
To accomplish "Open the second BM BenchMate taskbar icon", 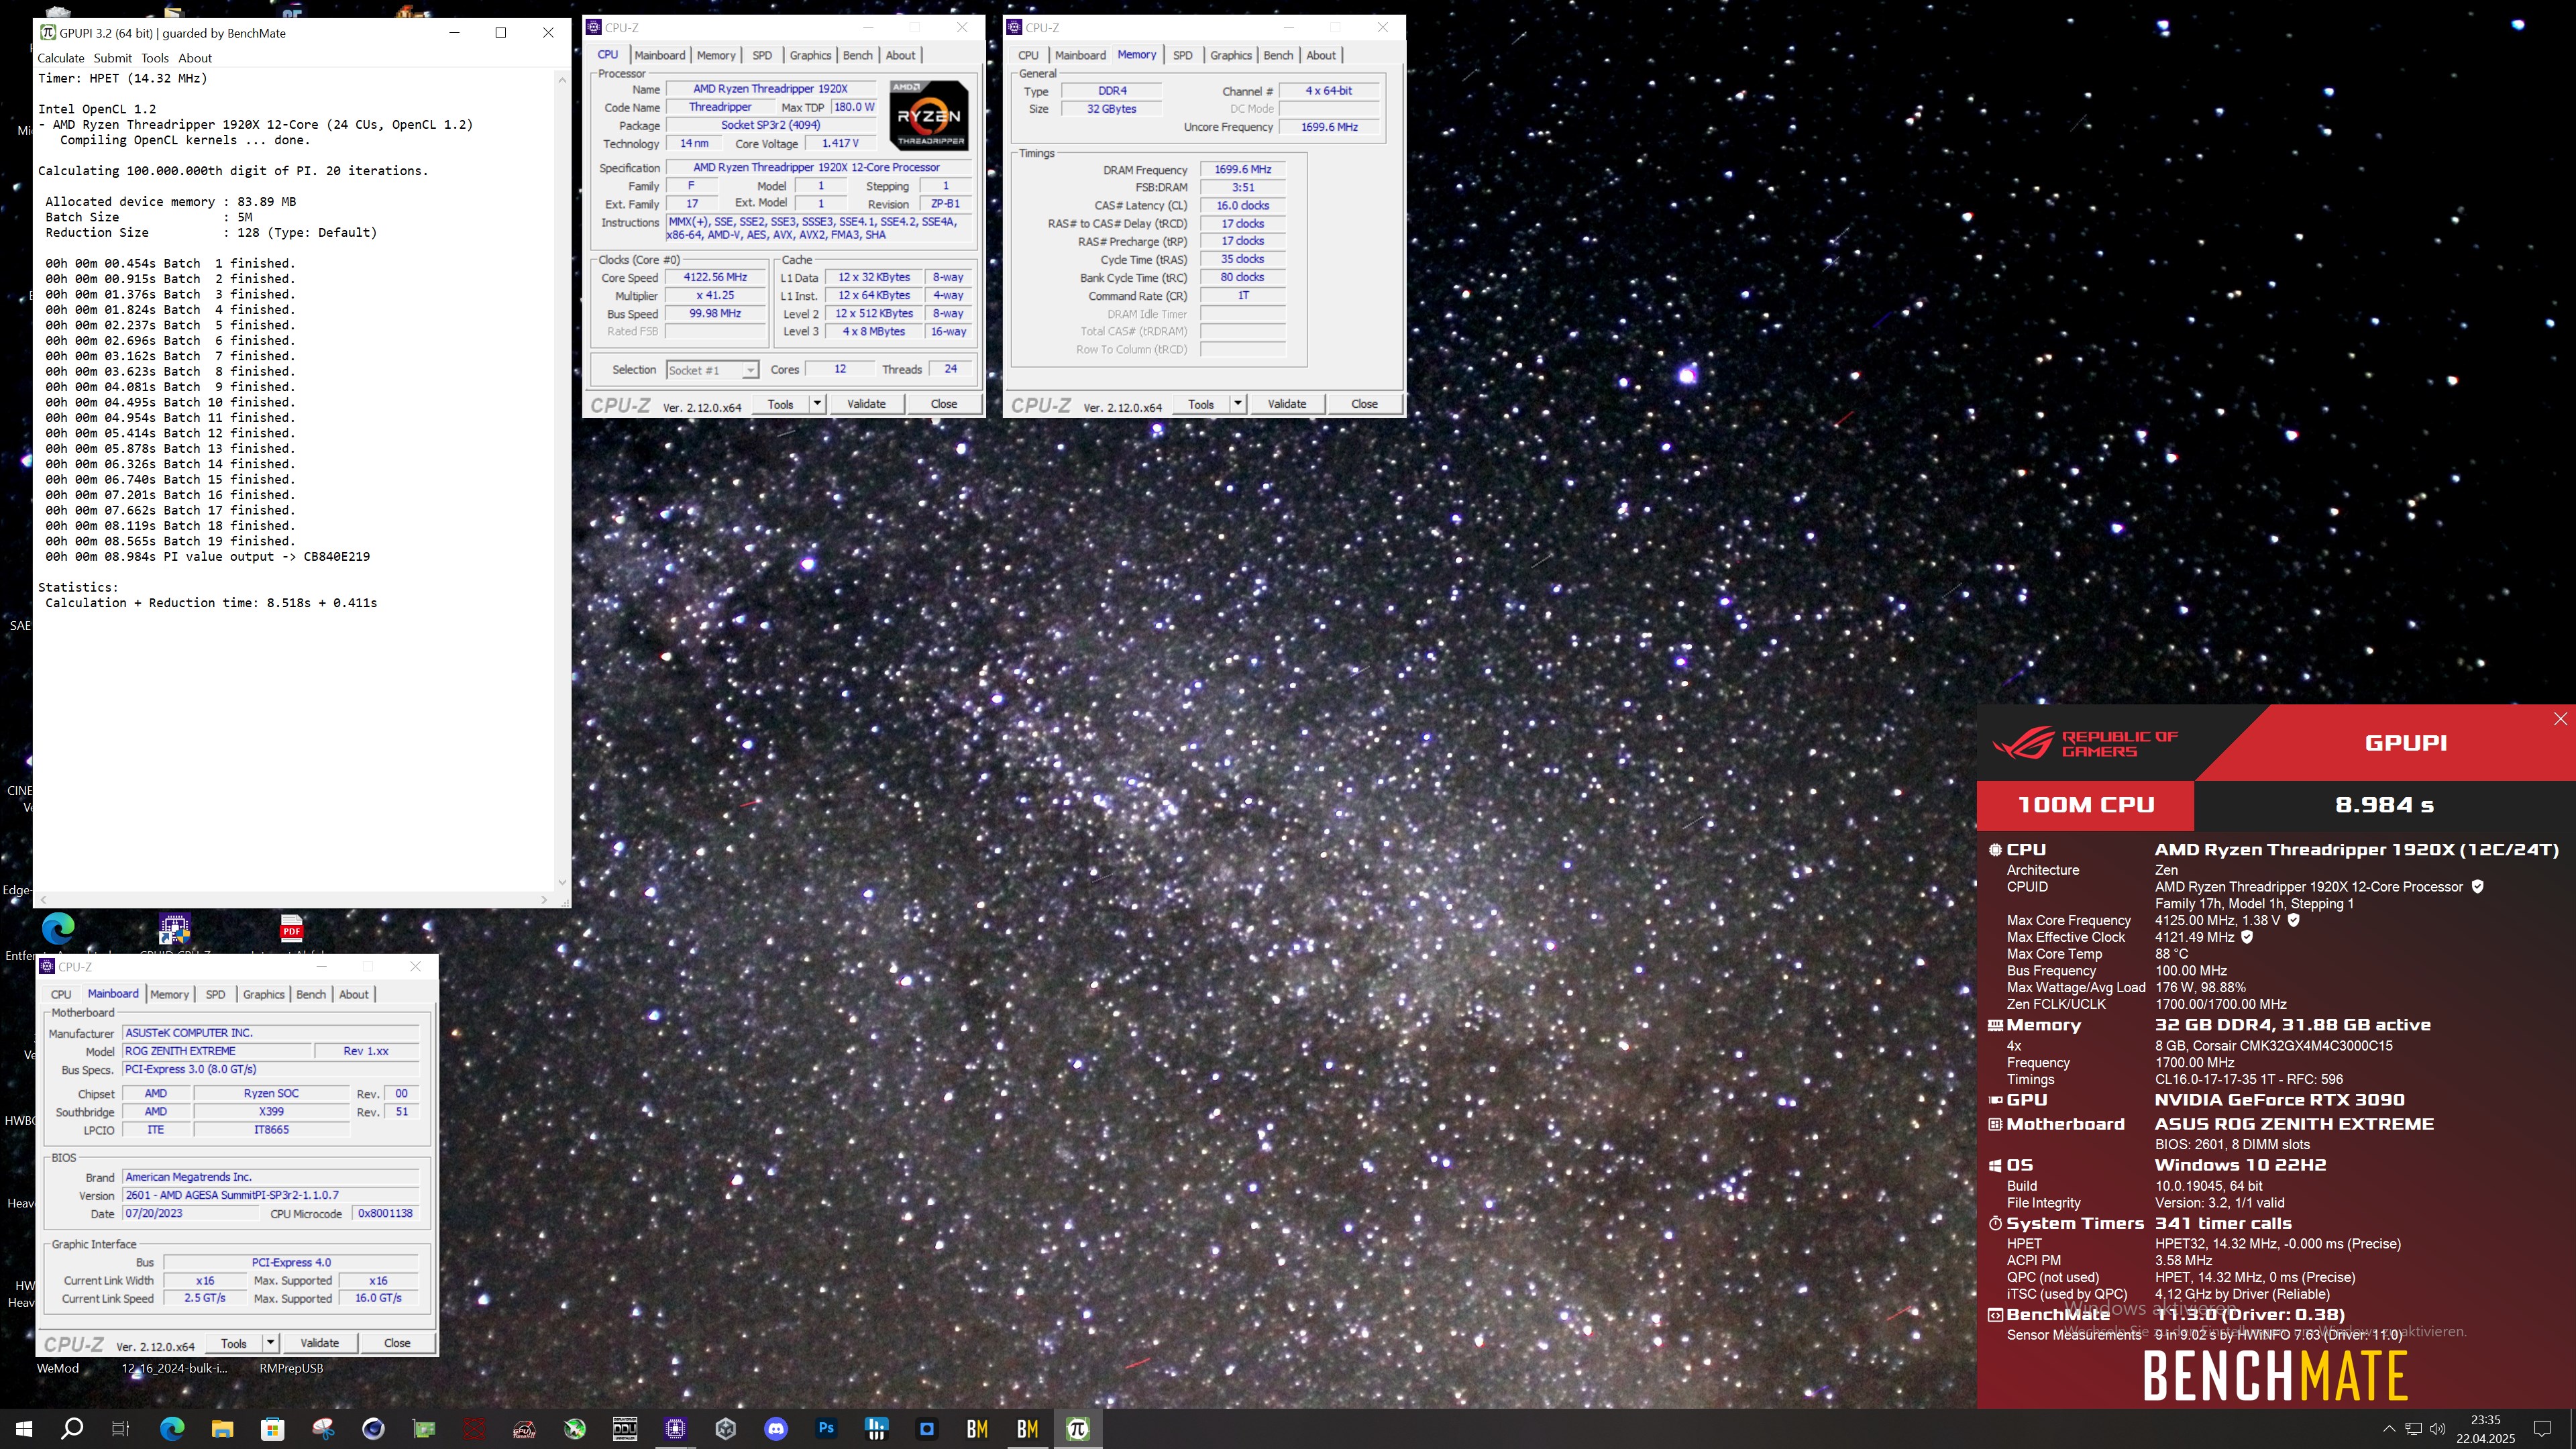I will [1027, 1429].
